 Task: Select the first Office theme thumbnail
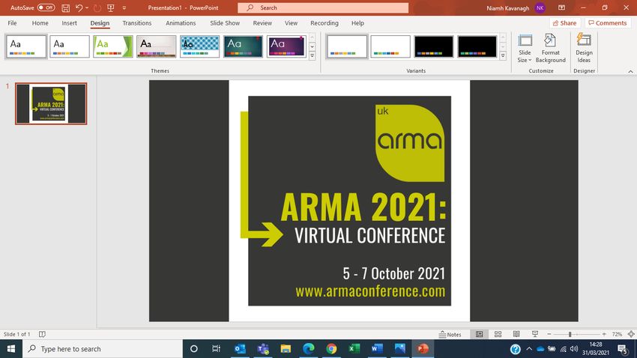[x=26, y=46]
